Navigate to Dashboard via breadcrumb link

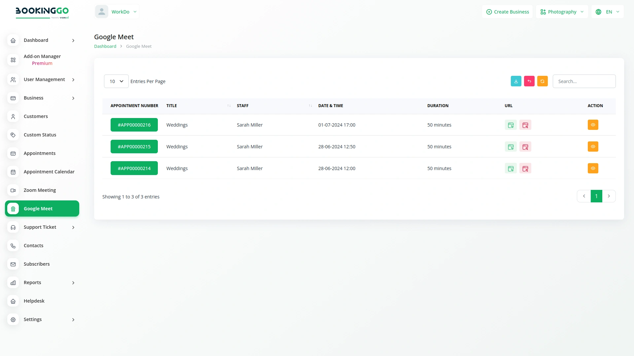(x=105, y=46)
